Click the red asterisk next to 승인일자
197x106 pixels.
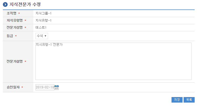click(x=22, y=87)
